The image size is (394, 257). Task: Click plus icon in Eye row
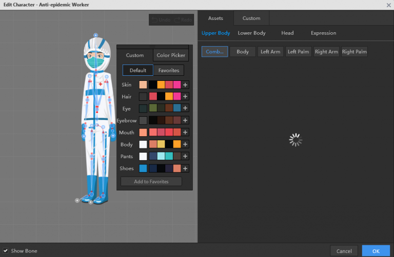185,109
